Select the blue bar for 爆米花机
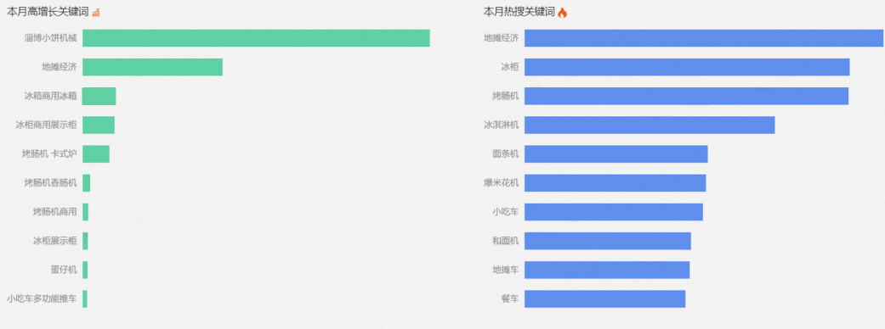This screenshot has width=885, height=329. 616,183
